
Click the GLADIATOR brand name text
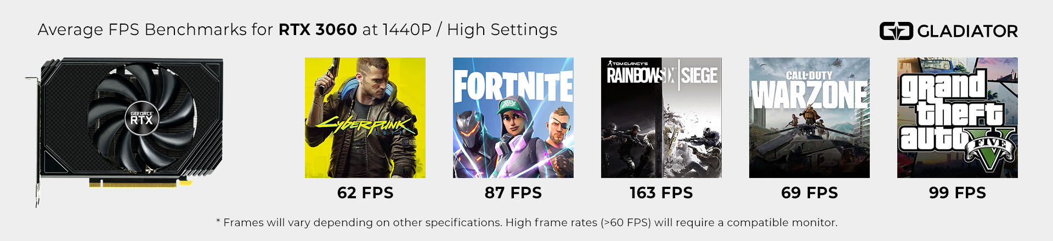967,31
